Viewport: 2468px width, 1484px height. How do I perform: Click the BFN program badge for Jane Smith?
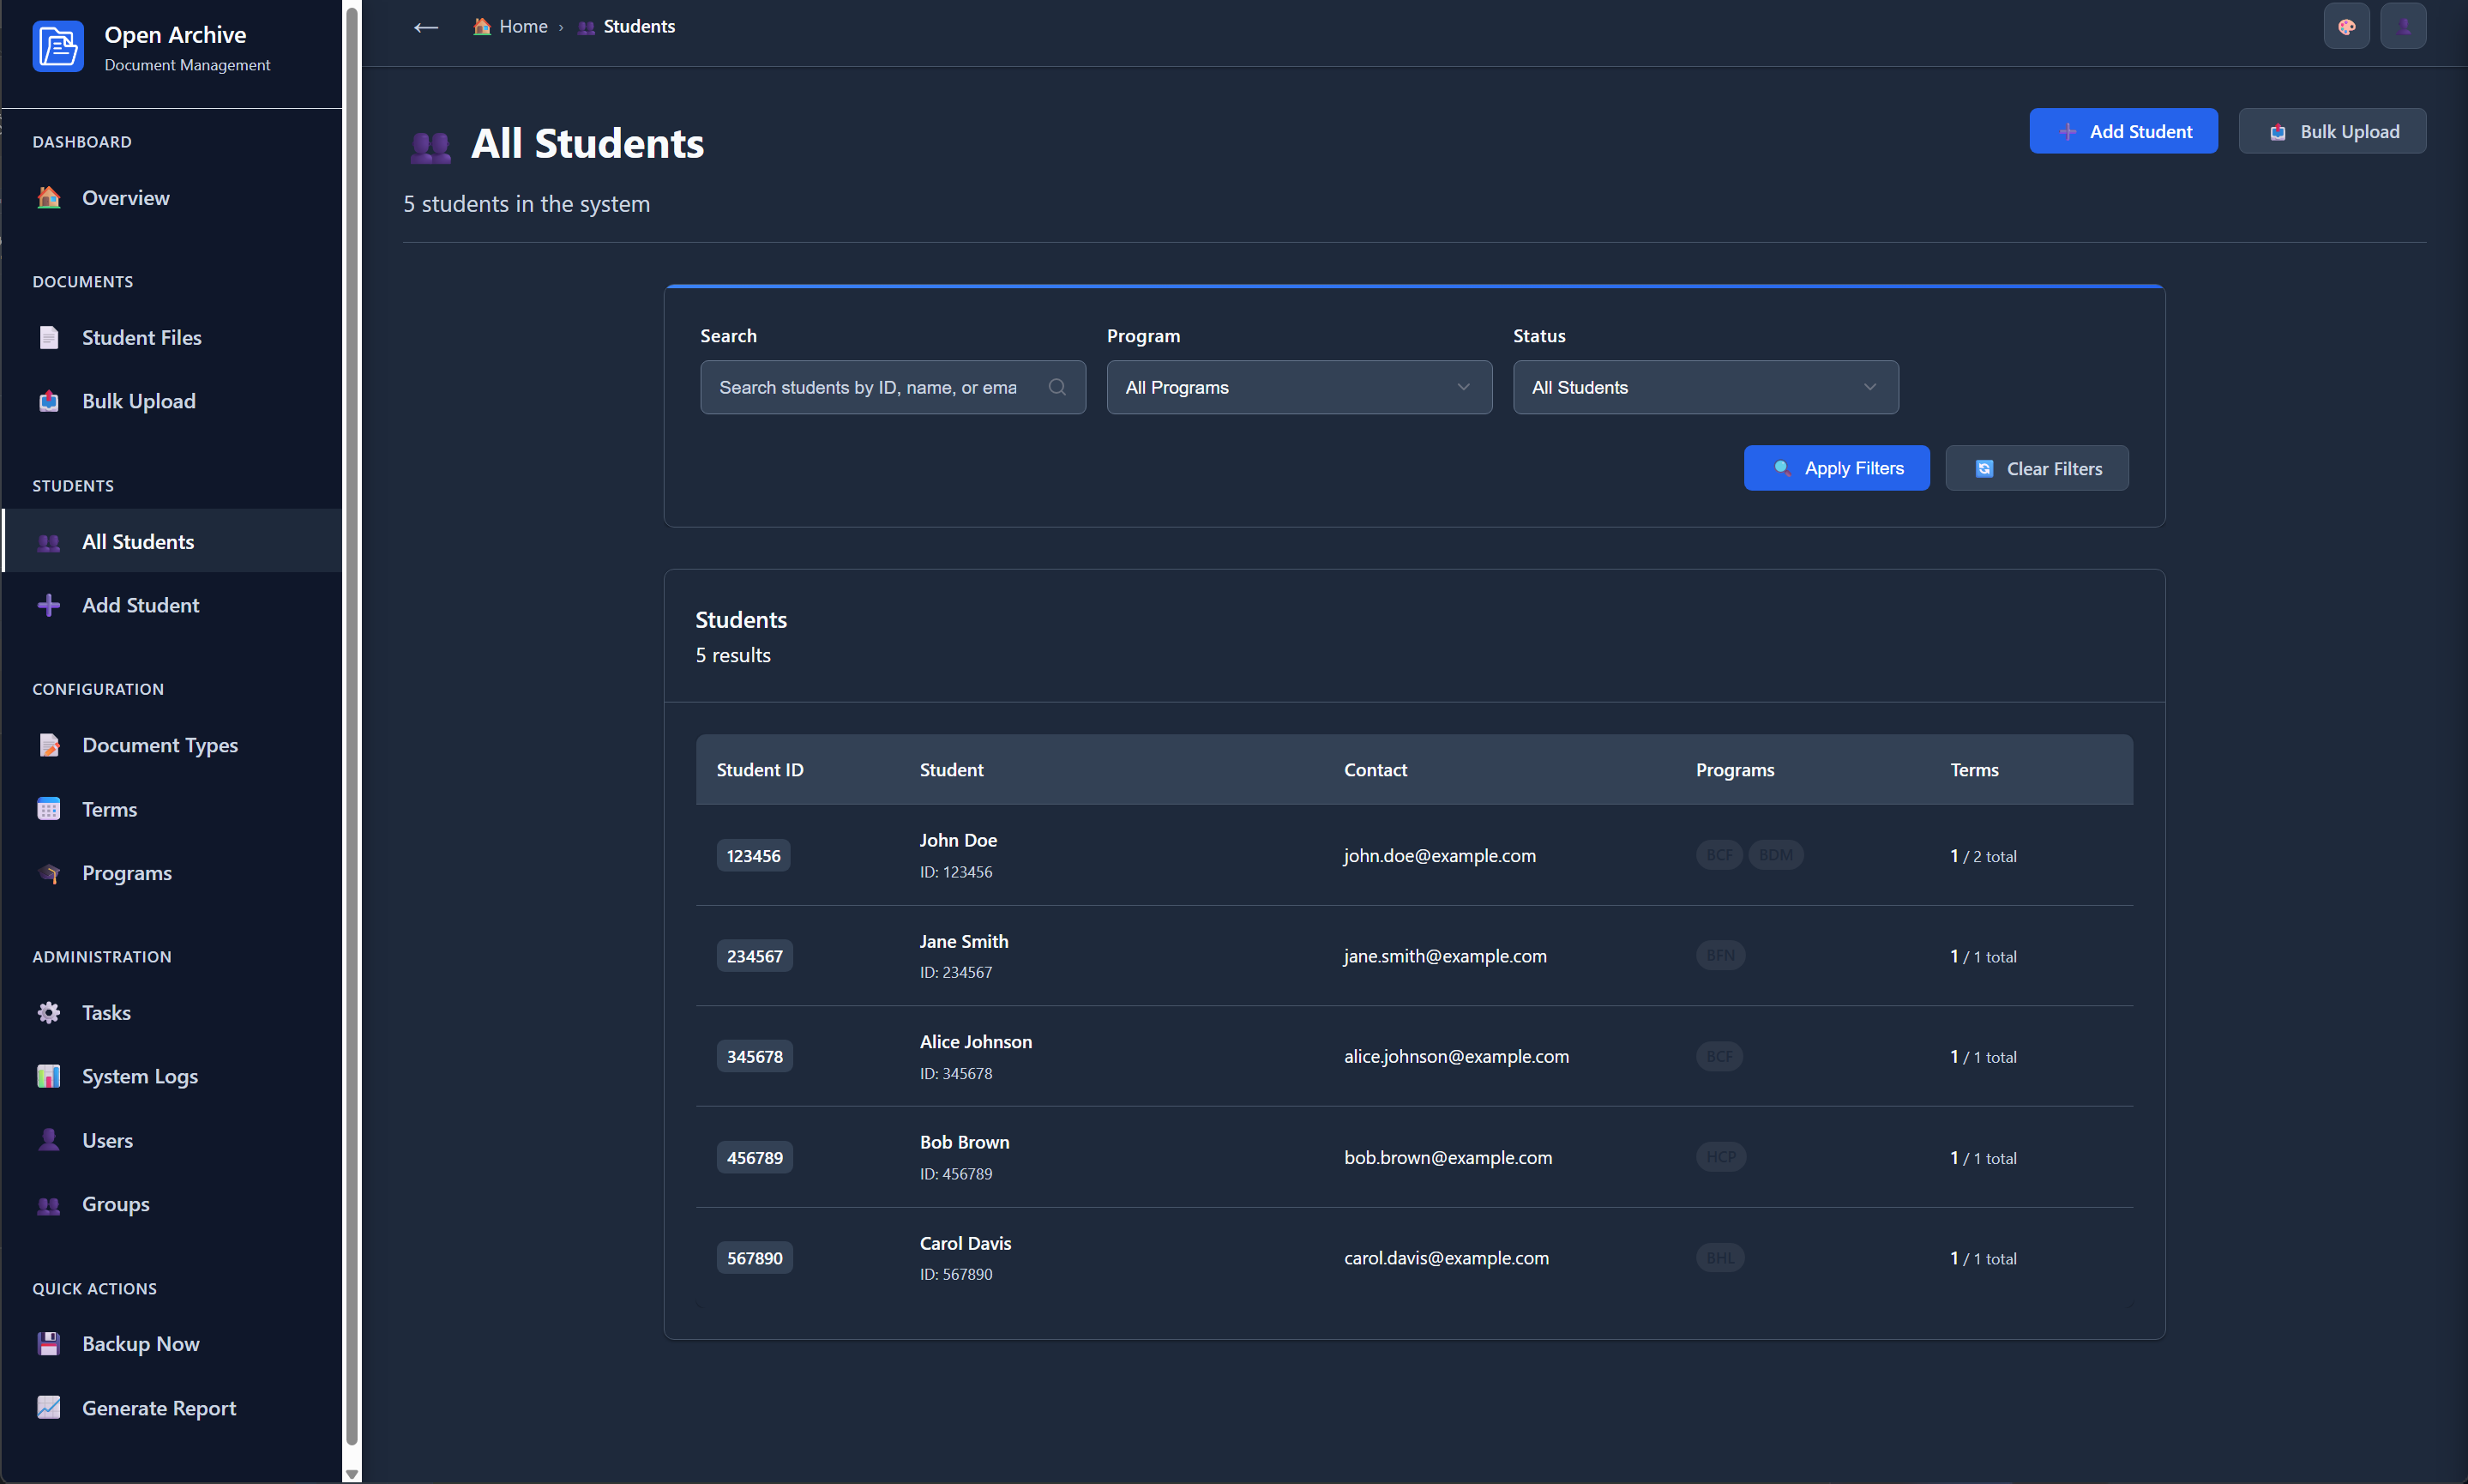(x=1720, y=955)
